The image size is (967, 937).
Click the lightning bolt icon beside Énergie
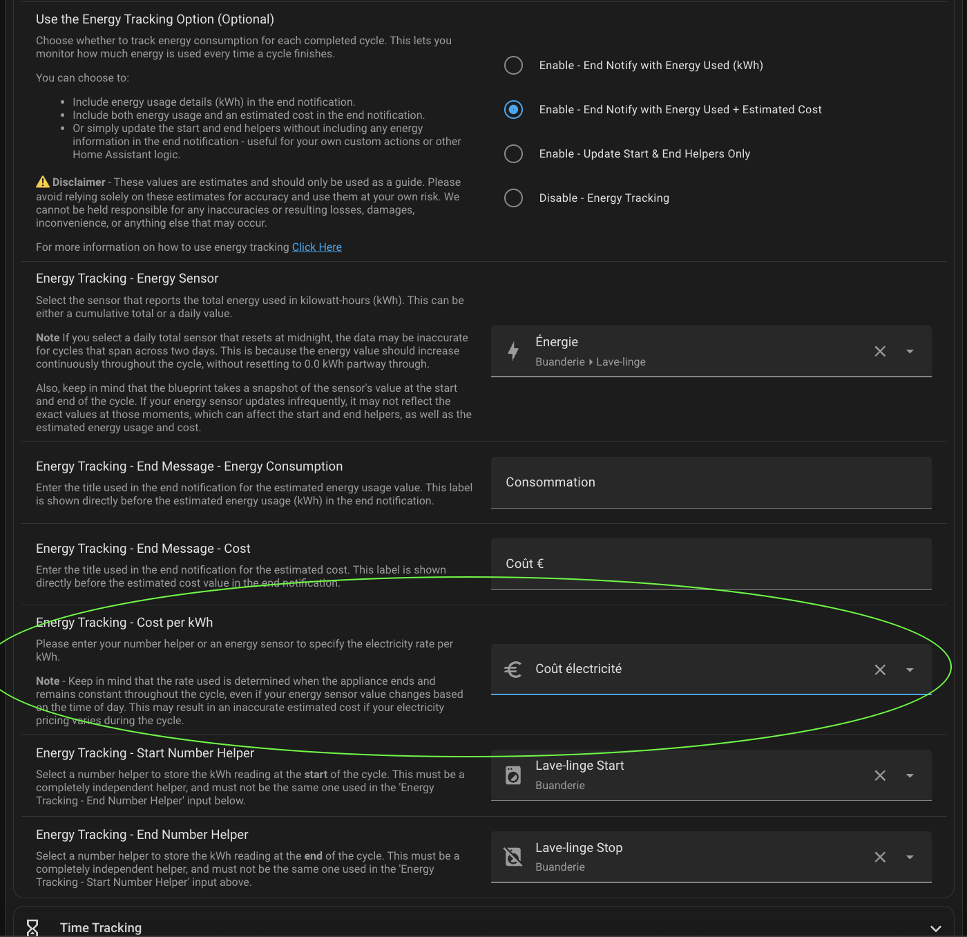pyautogui.click(x=513, y=351)
